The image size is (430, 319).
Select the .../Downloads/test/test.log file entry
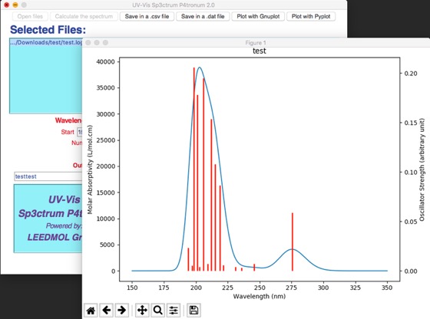[46, 42]
